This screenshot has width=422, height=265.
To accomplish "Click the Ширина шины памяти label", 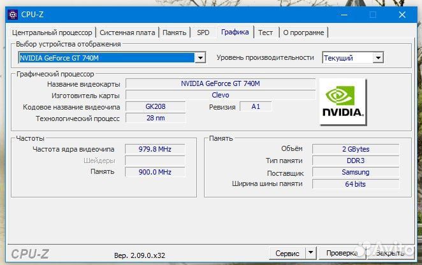I will 267,183.
